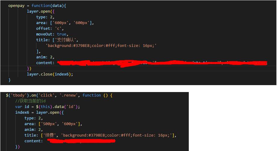Click index6 variable assignment in lower snippet

click(x=22, y=112)
